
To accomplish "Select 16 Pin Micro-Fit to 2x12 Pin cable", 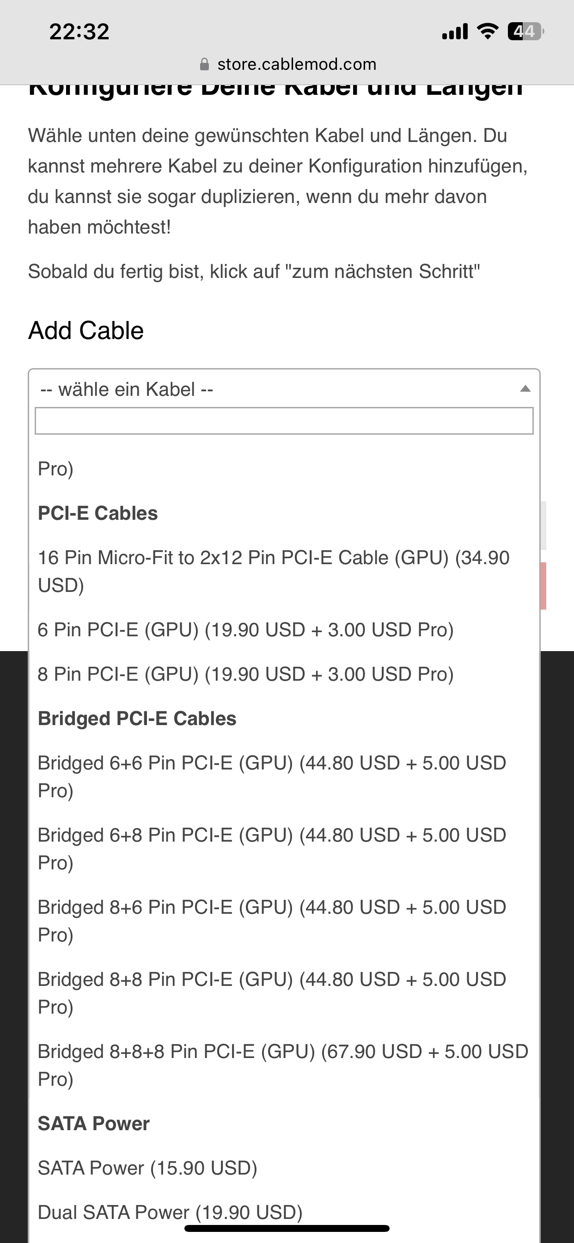I will pyautogui.click(x=274, y=571).
